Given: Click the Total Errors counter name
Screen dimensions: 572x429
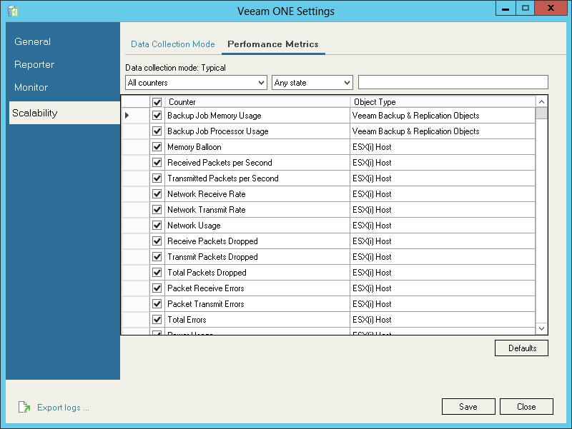Looking at the screenshot, I should click(187, 319).
